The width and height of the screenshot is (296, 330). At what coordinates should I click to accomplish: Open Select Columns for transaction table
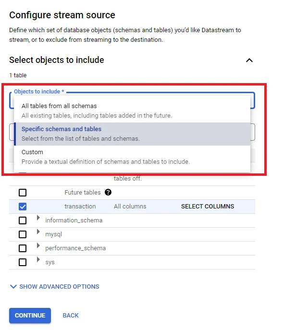(207, 207)
